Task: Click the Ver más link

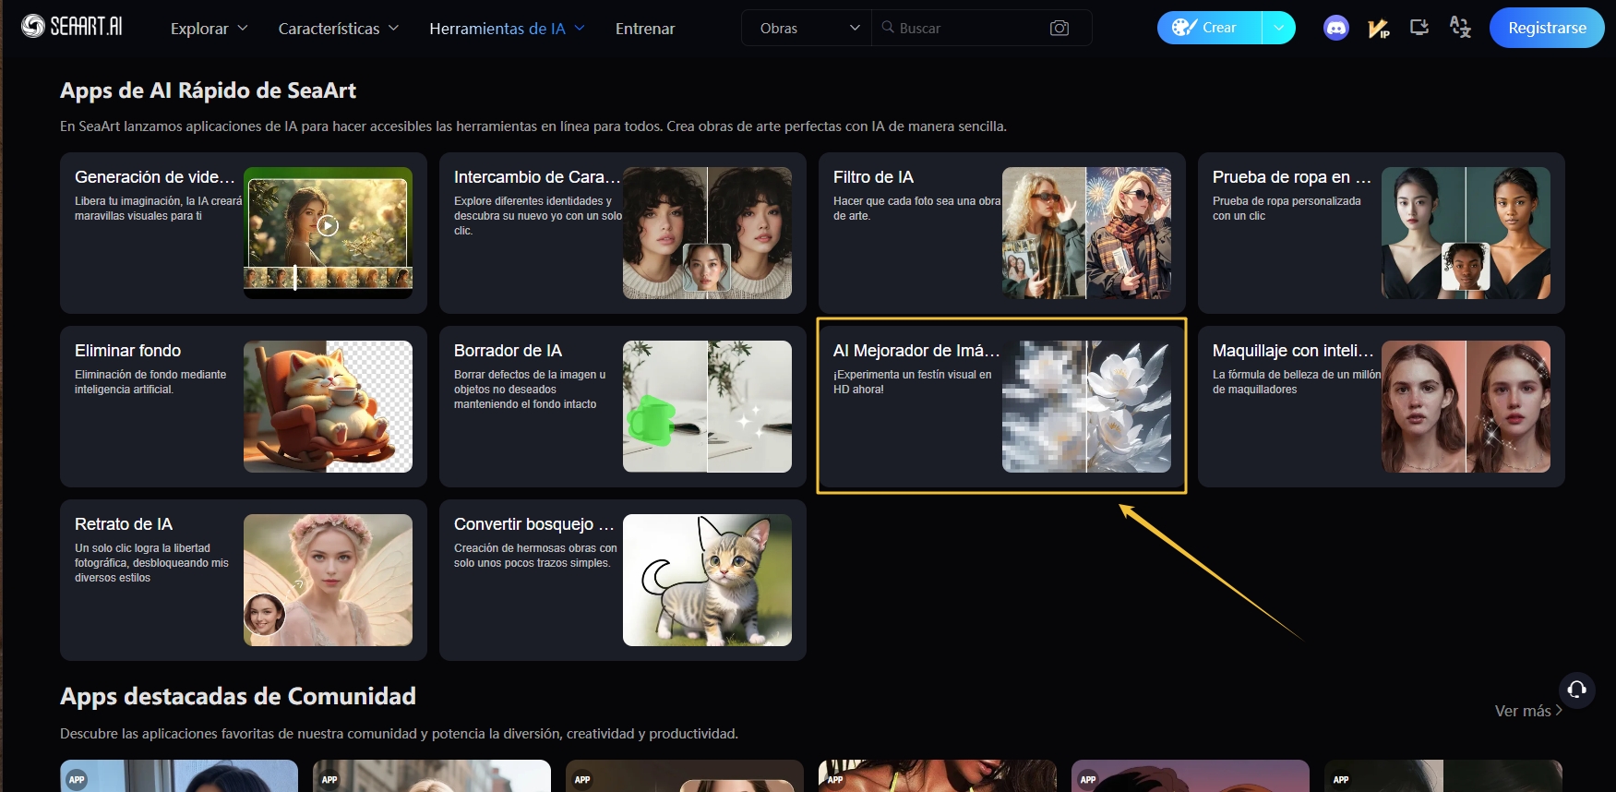Action: pos(1527,711)
